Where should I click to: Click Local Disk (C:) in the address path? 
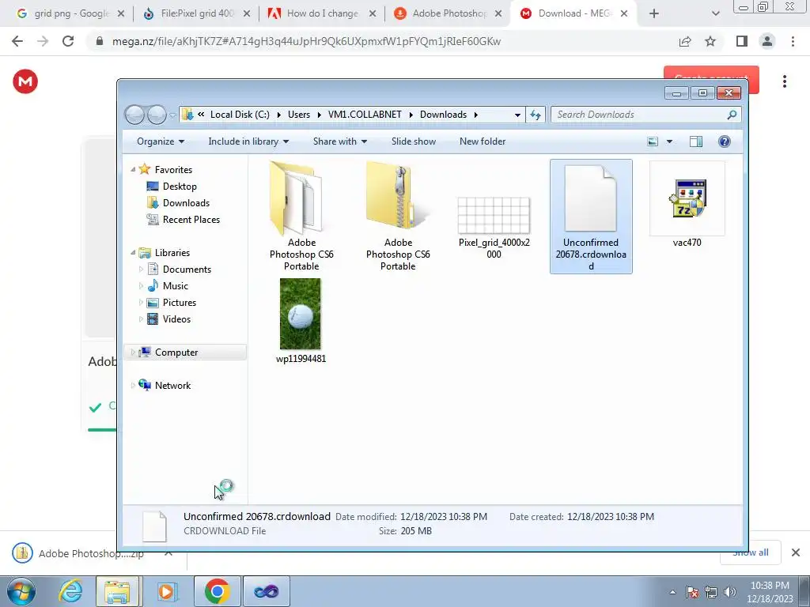pos(240,115)
